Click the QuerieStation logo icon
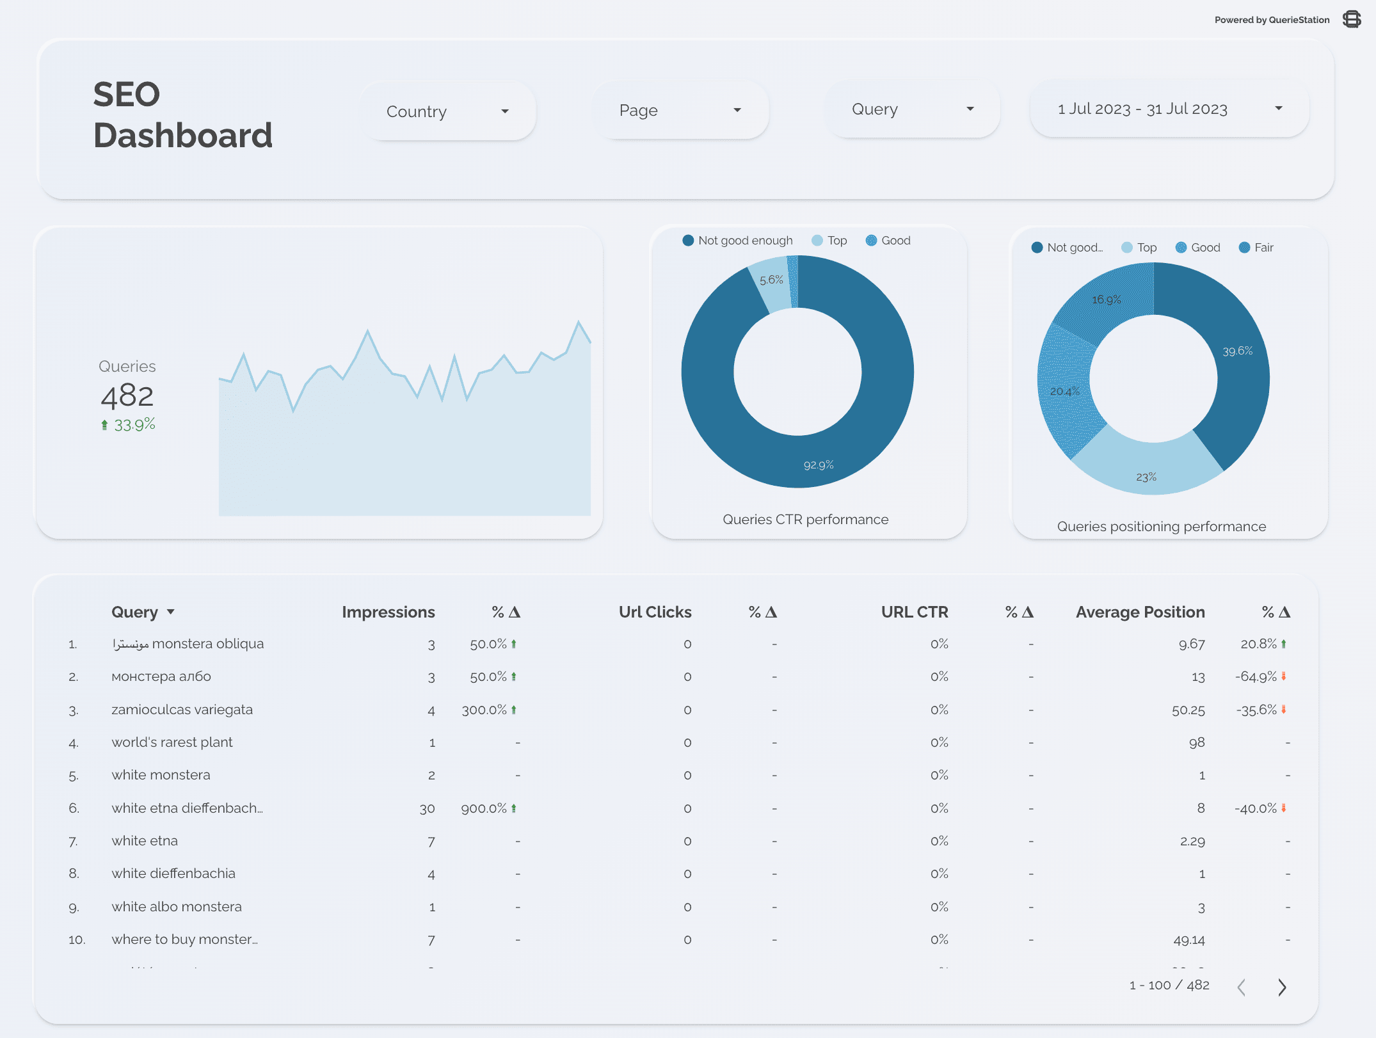 [x=1352, y=19]
